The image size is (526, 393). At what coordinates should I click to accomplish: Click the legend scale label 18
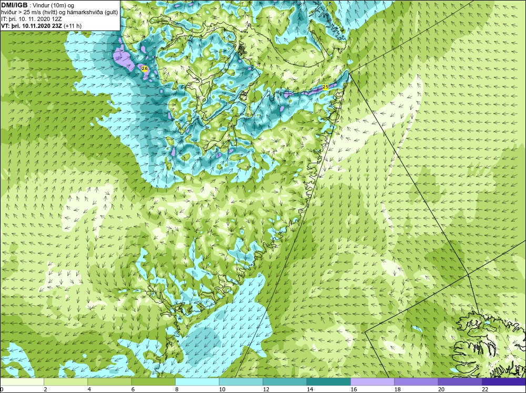pos(398,389)
